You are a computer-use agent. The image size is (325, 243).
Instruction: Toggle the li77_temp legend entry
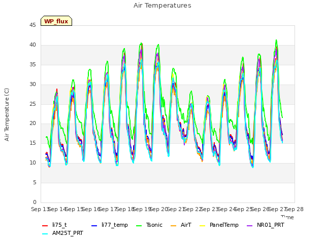point(110,225)
